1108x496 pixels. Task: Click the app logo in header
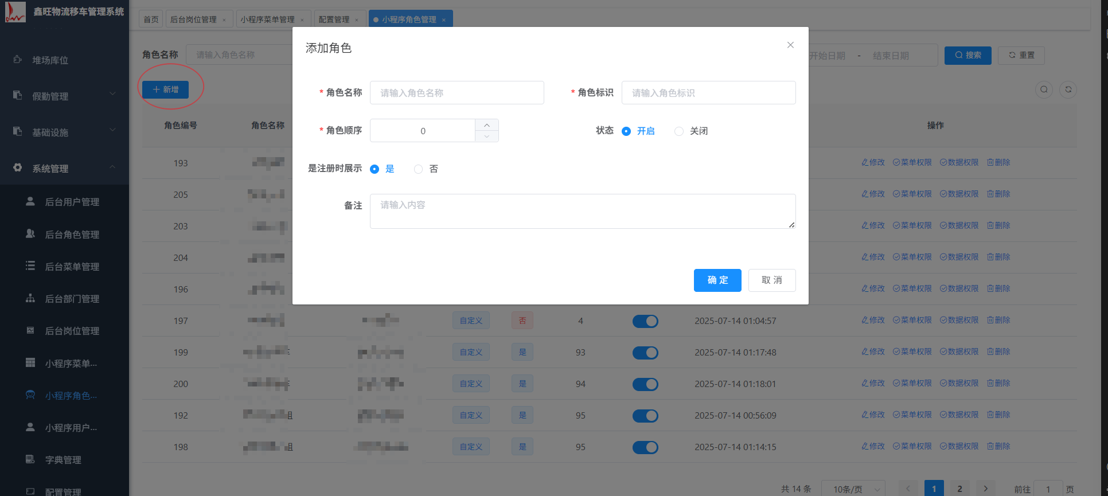point(15,12)
